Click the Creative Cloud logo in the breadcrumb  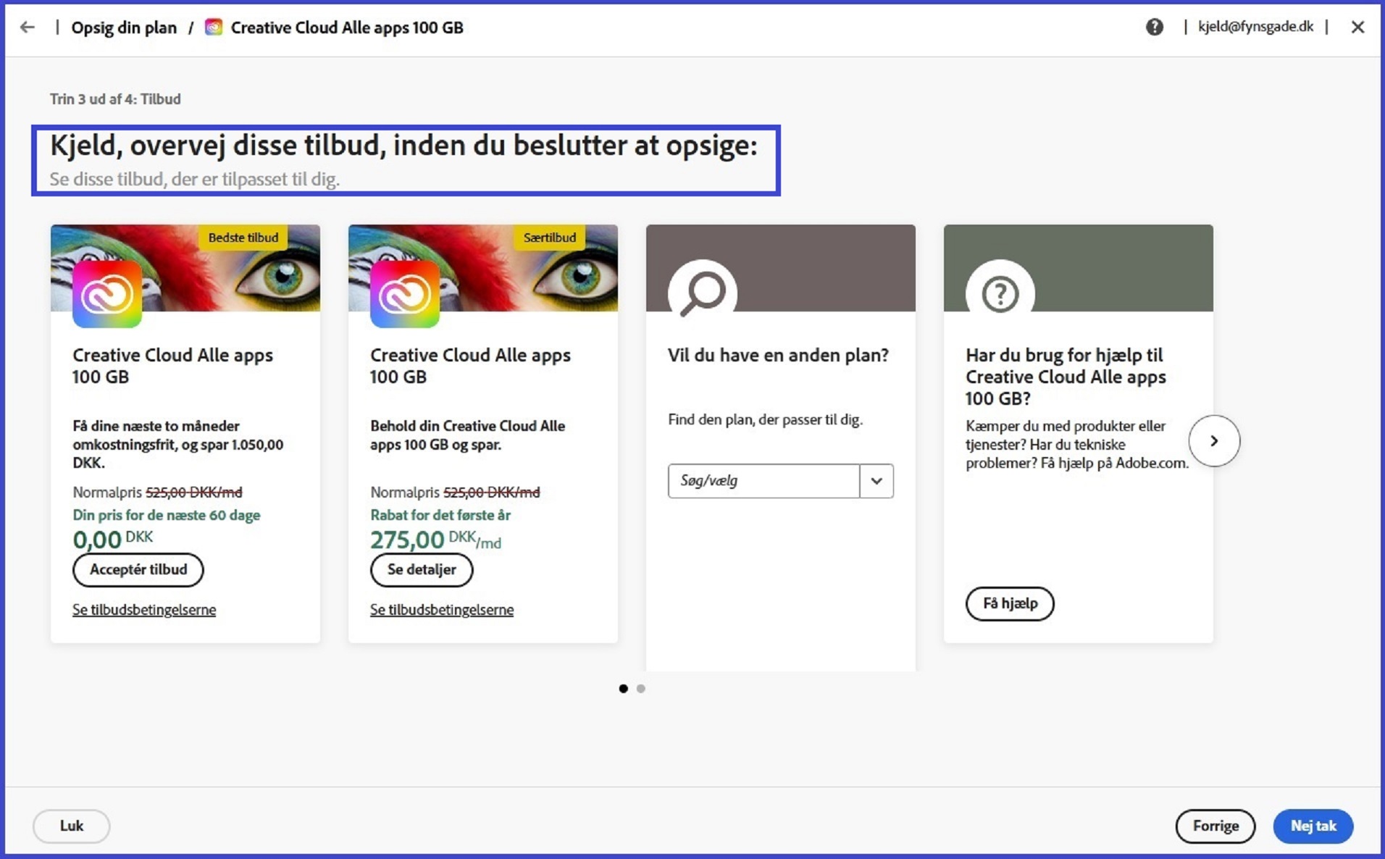tap(213, 28)
